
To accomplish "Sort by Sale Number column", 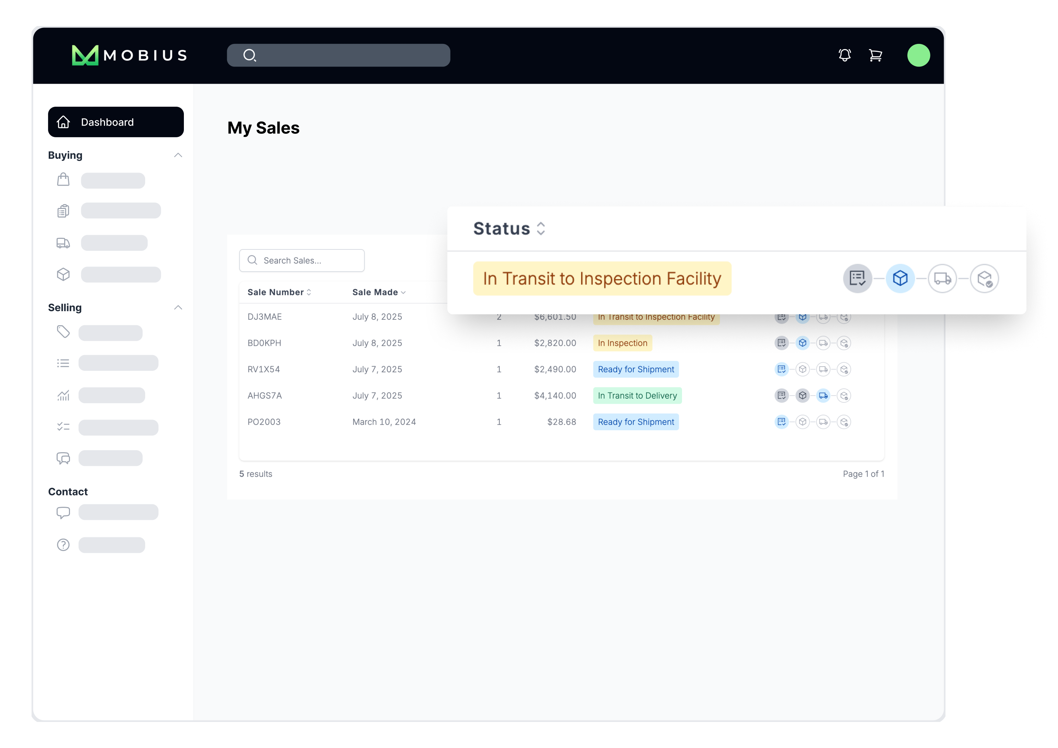I will tap(279, 292).
